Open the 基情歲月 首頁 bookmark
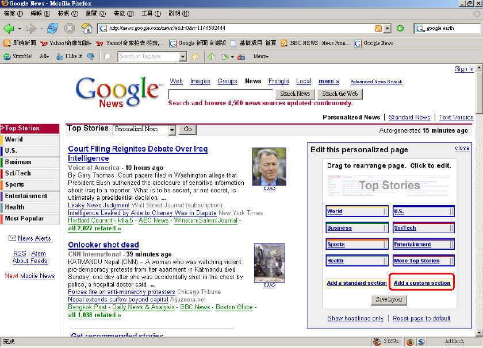Screen dimensions: 483x348 [x=253, y=43]
